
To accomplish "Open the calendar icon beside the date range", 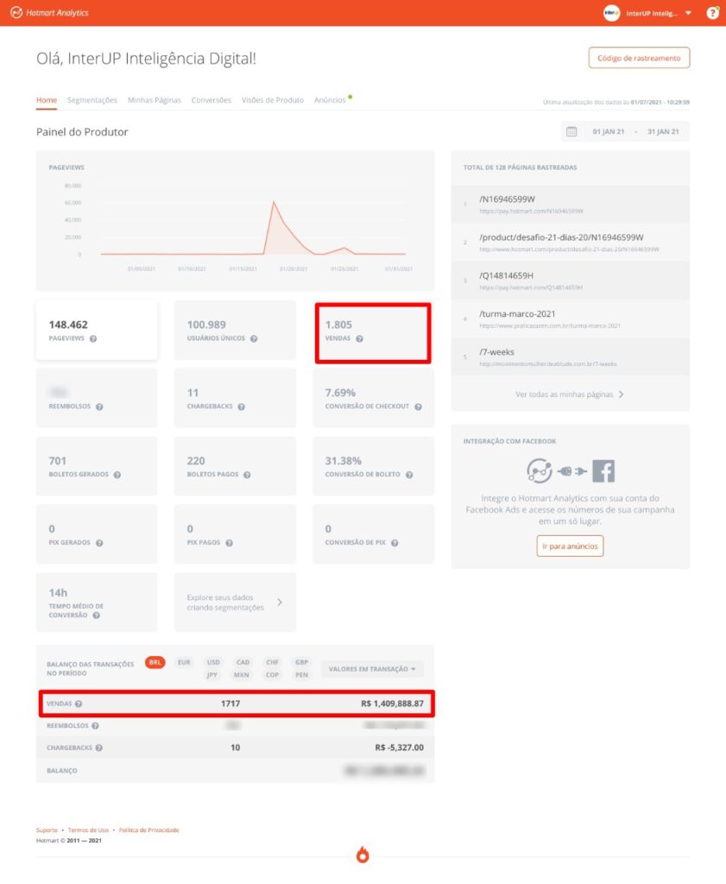I will pyautogui.click(x=571, y=131).
